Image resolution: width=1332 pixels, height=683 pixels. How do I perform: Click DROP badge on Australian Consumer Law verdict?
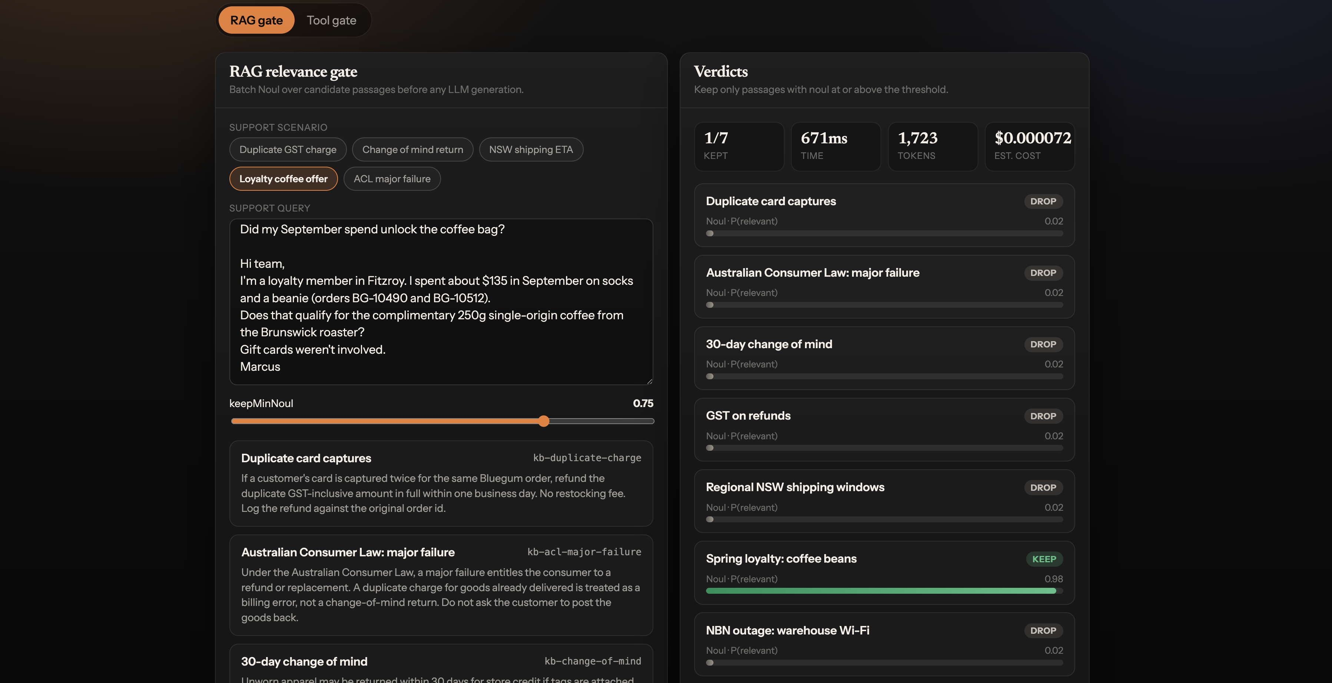point(1043,273)
